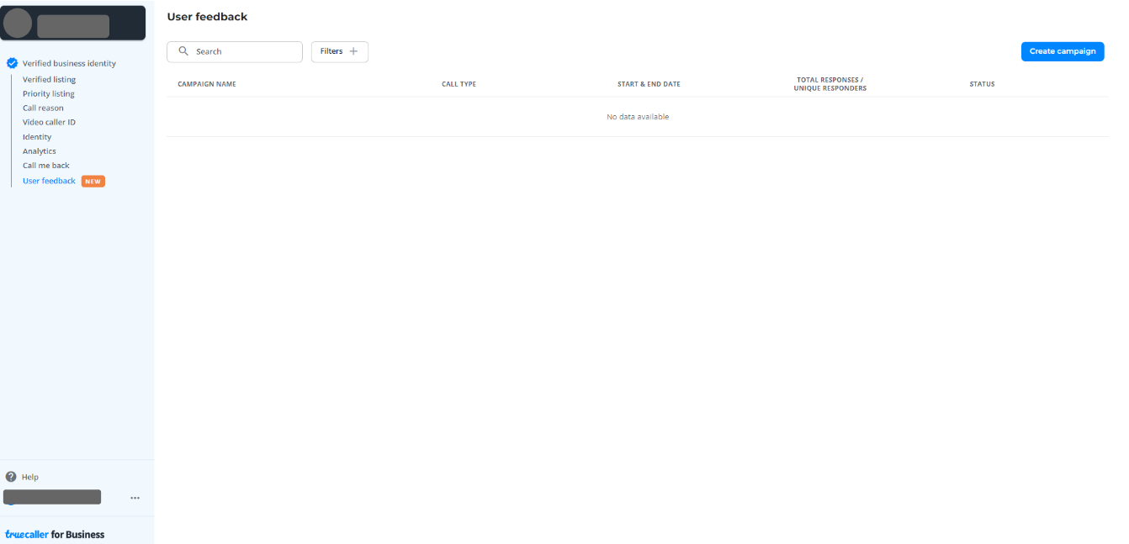Click the profile avatar at top of sidebar
This screenshot has height=544, width=1129.
click(18, 24)
